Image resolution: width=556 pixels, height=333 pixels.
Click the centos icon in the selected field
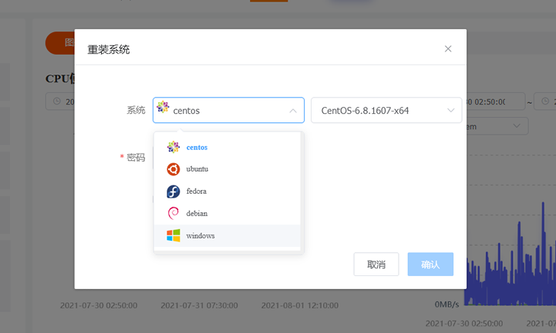click(x=163, y=107)
